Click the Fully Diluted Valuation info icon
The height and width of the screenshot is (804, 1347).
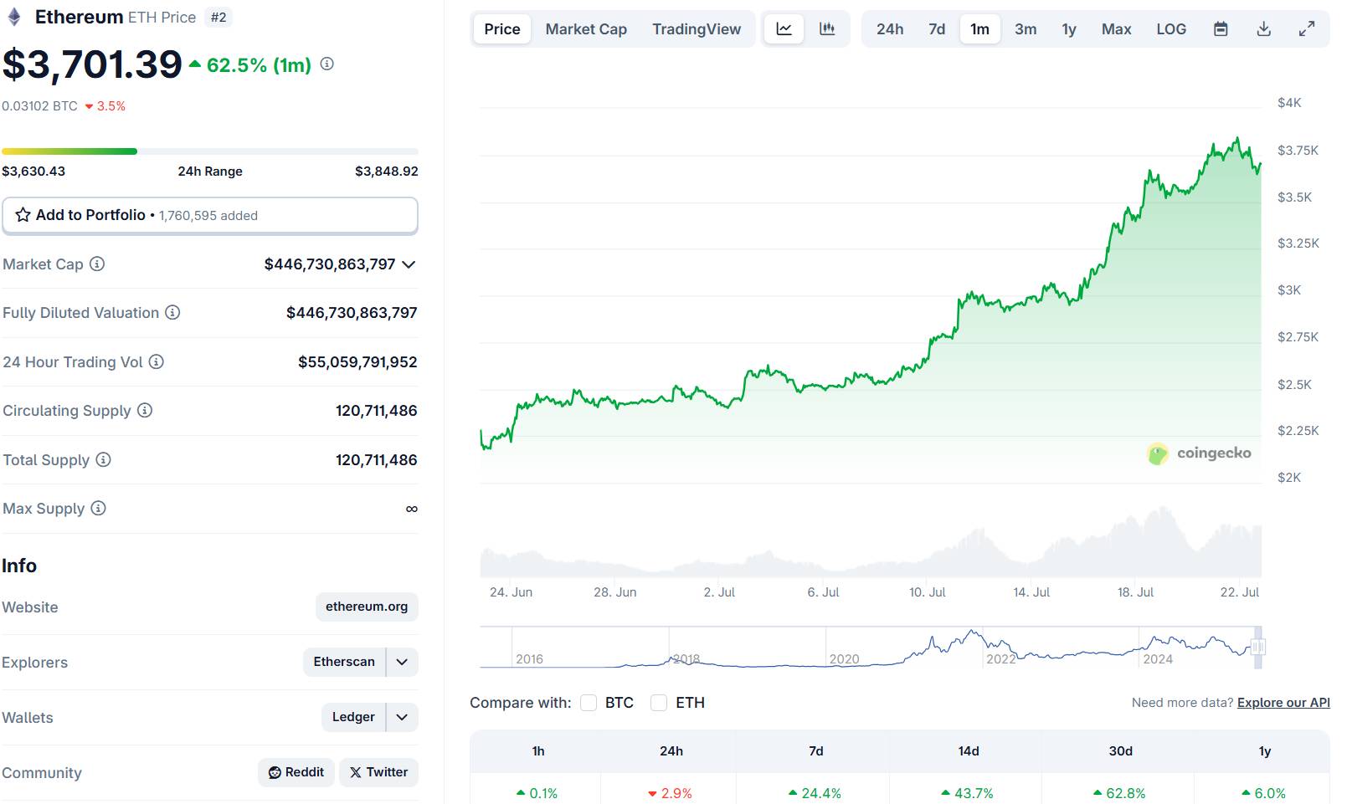tap(172, 312)
